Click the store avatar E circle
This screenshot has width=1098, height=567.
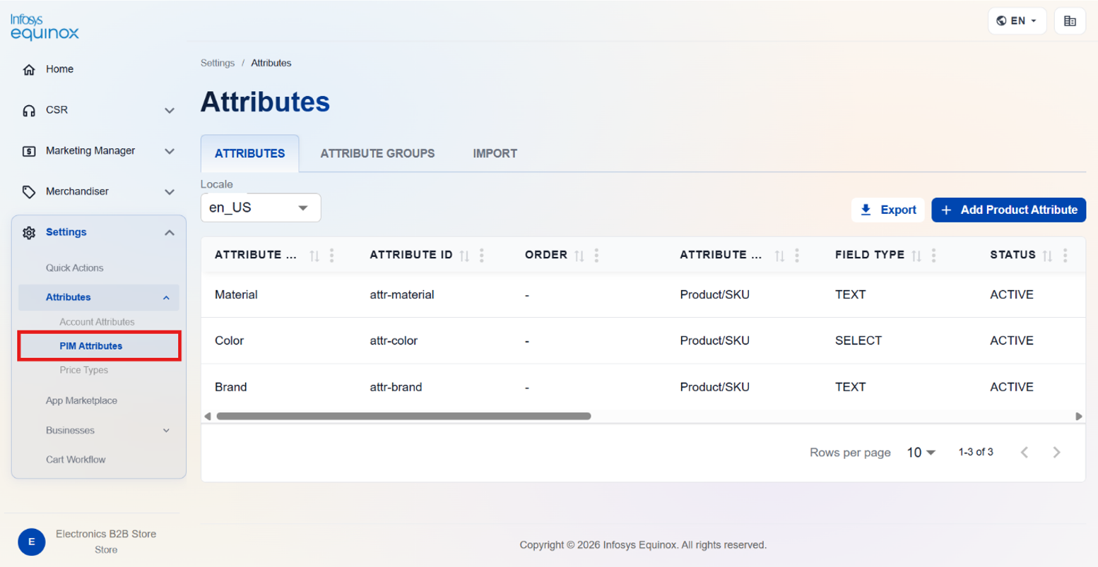pos(32,542)
